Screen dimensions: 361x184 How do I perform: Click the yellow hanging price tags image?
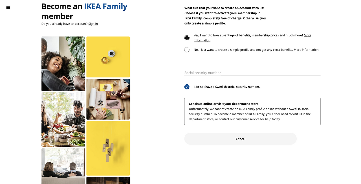108,148
